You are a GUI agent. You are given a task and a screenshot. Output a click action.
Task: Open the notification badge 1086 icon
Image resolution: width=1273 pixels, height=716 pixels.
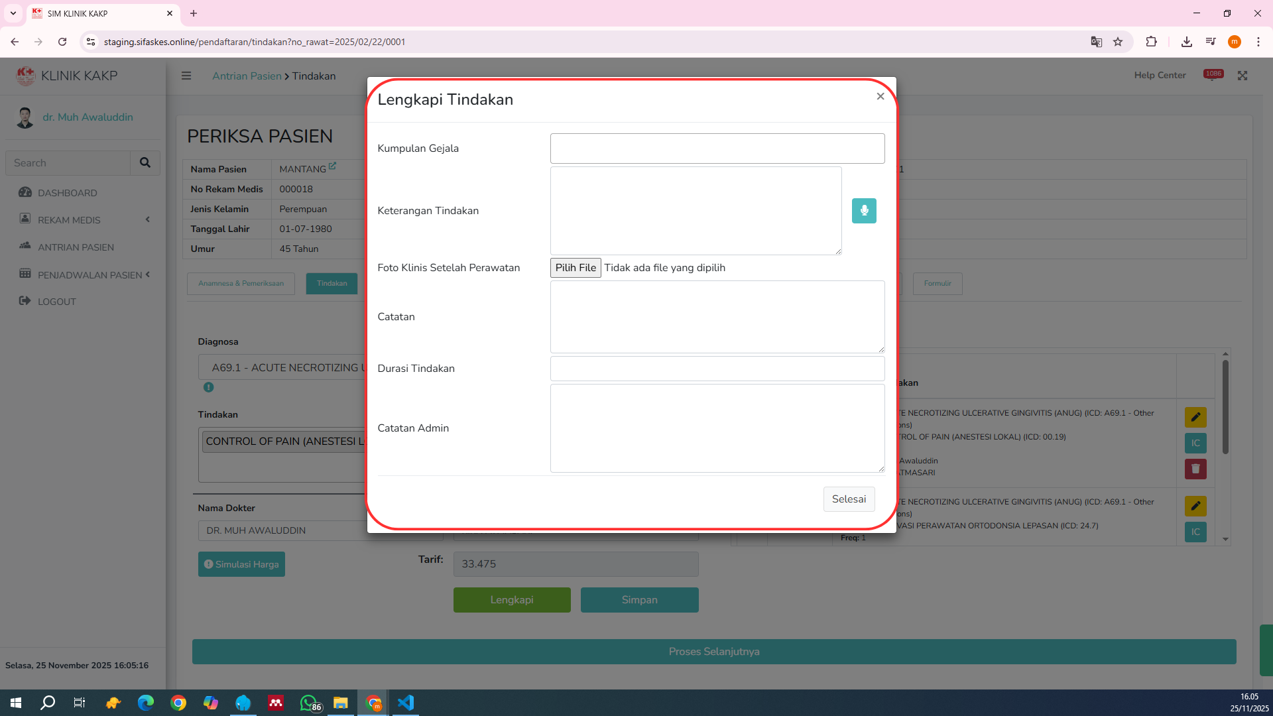pos(1213,75)
